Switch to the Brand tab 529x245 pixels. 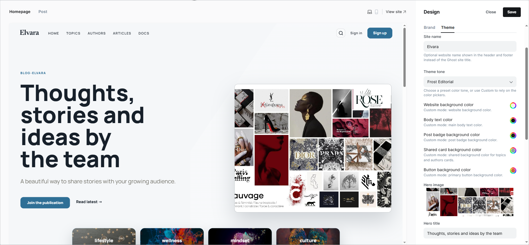[x=429, y=27]
